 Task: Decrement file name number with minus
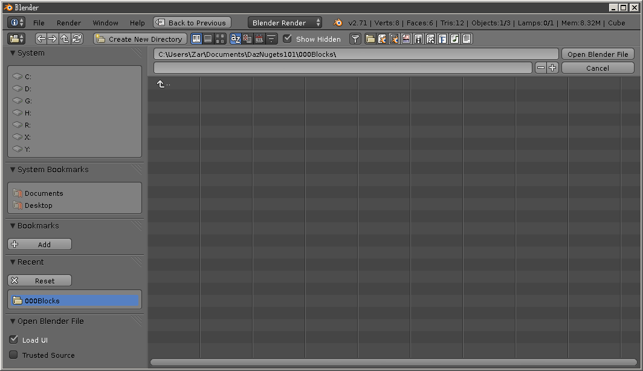click(x=541, y=68)
